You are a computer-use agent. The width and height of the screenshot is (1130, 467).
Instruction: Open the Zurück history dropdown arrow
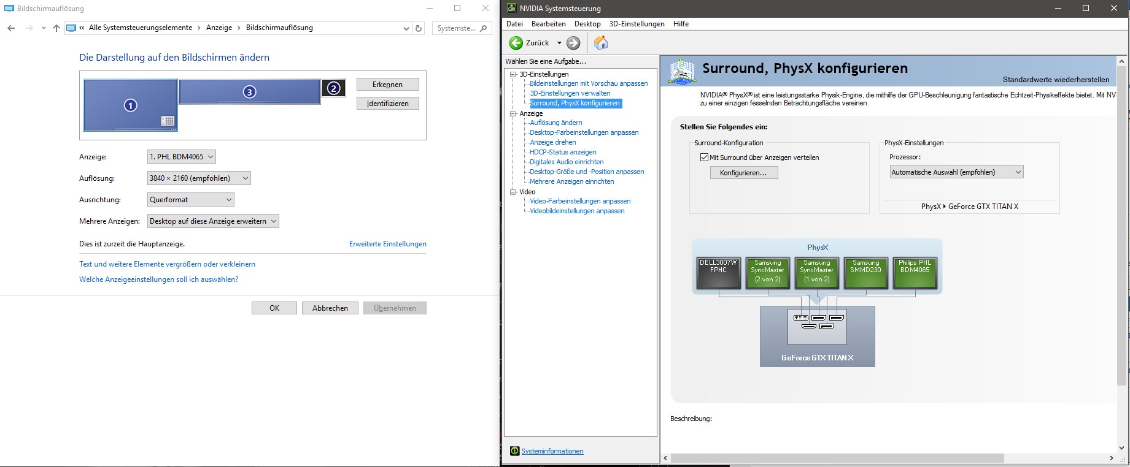click(559, 43)
